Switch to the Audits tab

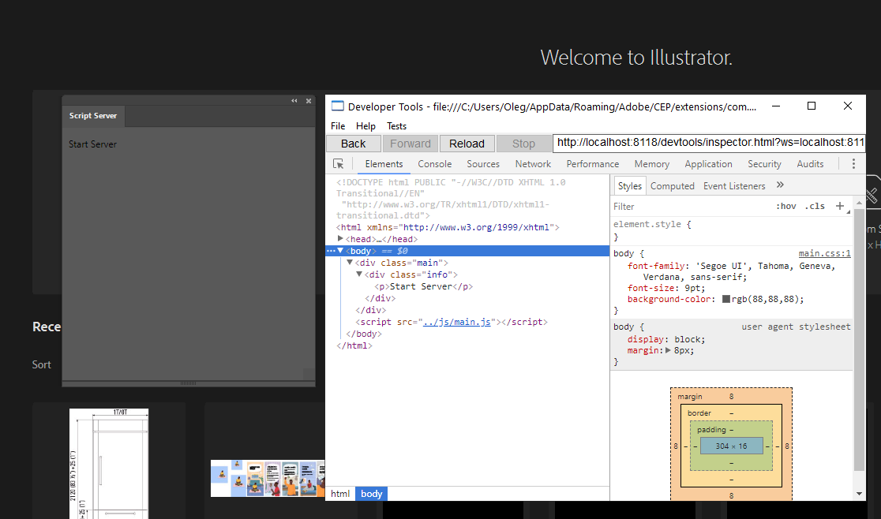click(810, 164)
